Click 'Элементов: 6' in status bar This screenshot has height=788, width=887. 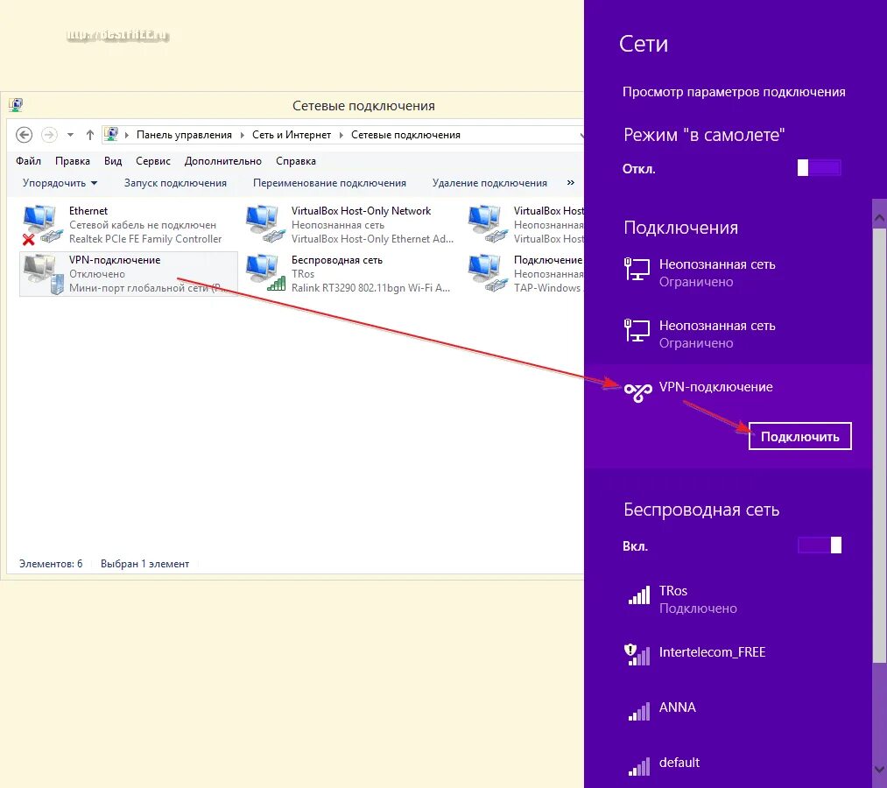(x=51, y=564)
